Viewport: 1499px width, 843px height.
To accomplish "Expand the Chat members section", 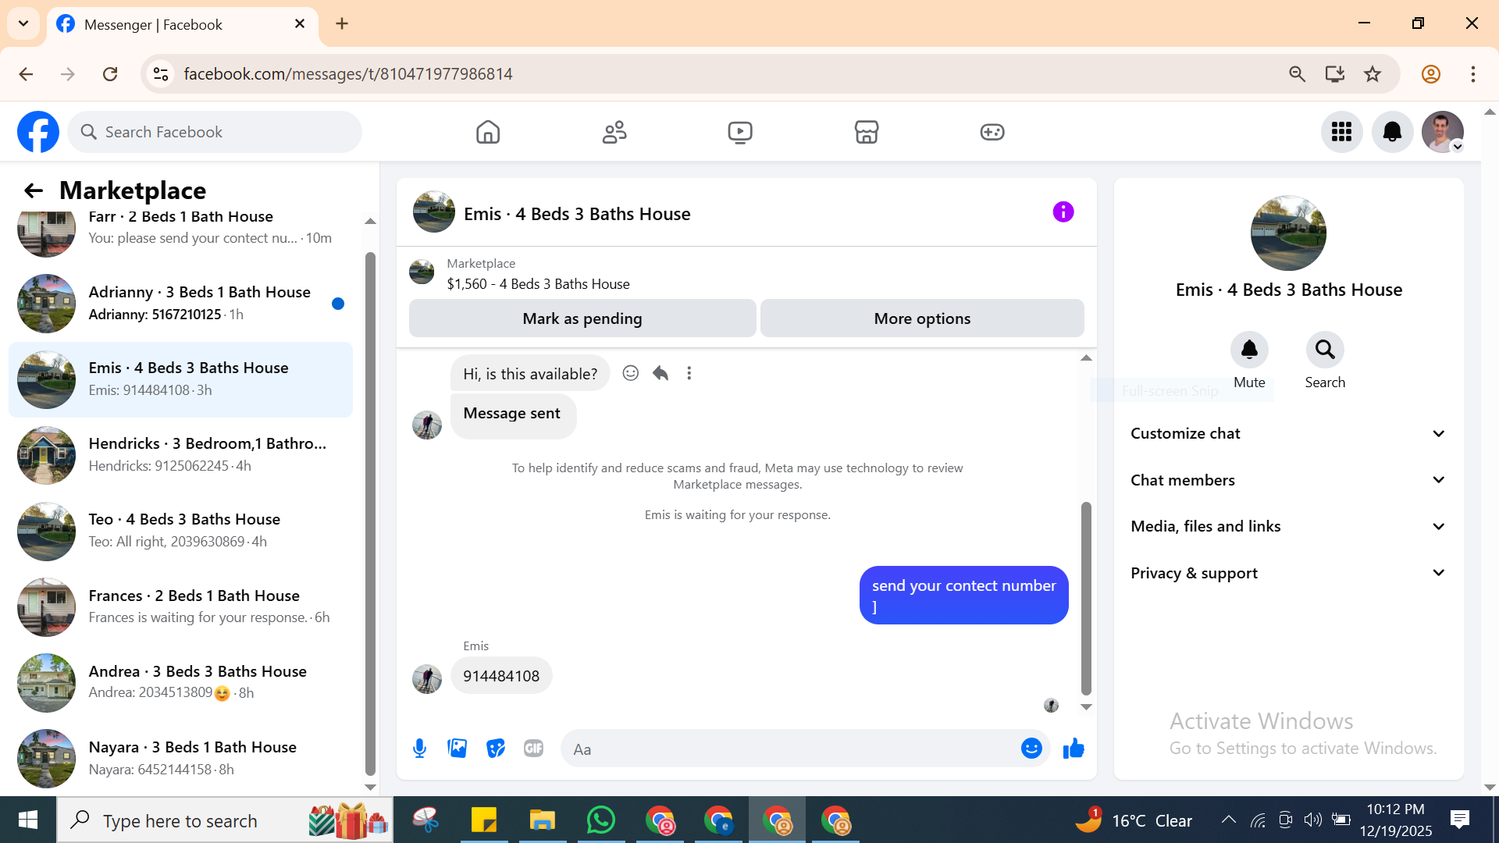I will tap(1288, 480).
